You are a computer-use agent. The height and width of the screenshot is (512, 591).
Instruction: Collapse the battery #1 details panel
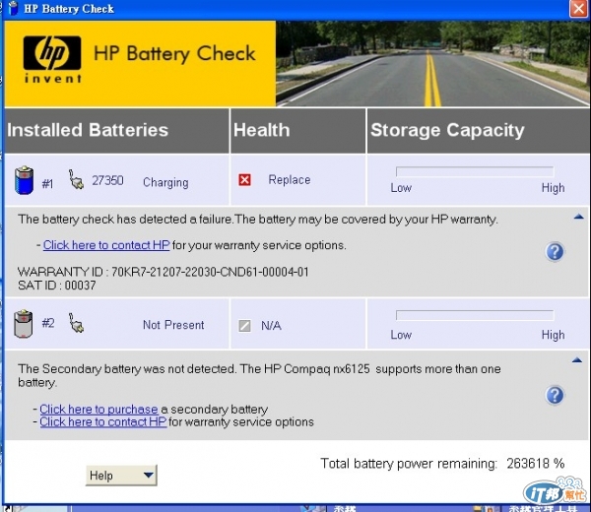pos(578,217)
